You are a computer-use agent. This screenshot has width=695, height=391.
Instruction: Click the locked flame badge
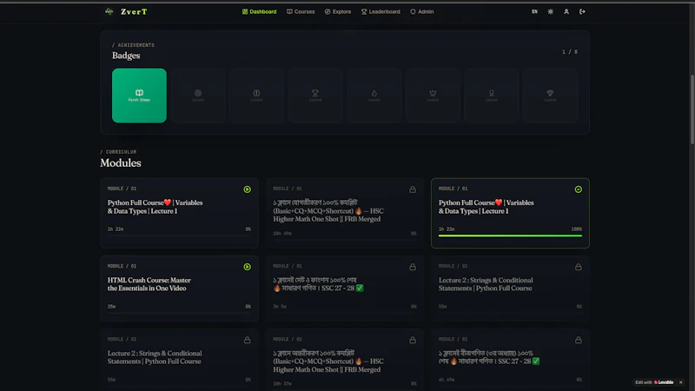click(374, 96)
